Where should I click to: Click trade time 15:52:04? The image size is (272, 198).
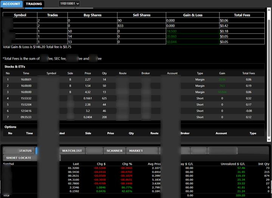click(26, 104)
